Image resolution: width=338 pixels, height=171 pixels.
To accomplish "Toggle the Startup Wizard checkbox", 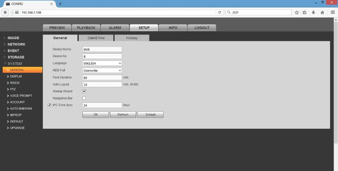I will click(84, 91).
